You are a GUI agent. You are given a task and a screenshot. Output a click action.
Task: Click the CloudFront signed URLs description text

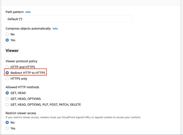pos(73,117)
